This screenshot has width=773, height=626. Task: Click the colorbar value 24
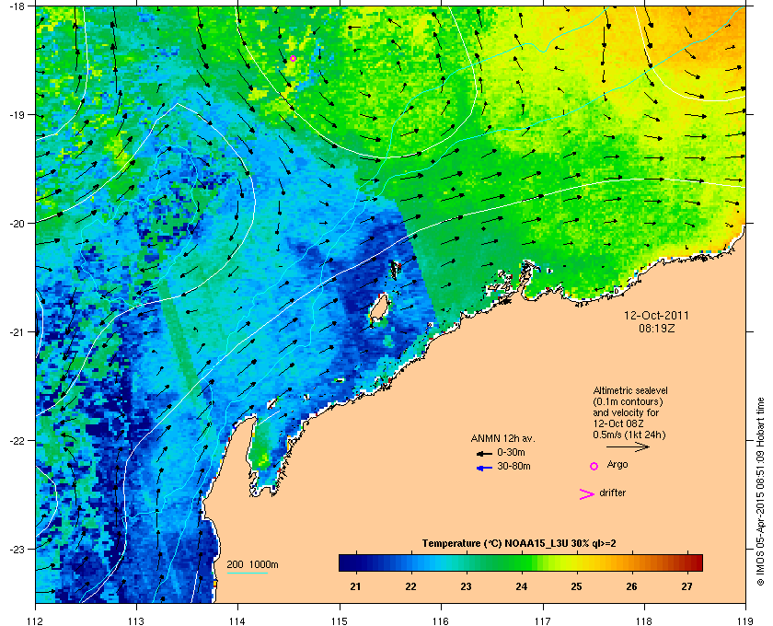pyautogui.click(x=521, y=586)
